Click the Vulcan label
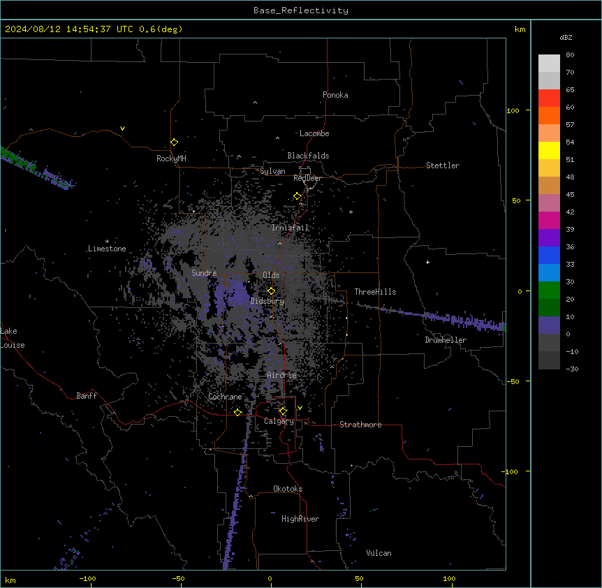This screenshot has height=588, width=602. 379,553
